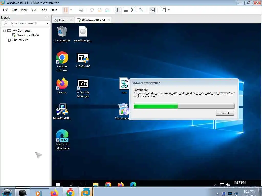The image size is (262, 196).
Task: Open the console view button
Action: (152, 10)
